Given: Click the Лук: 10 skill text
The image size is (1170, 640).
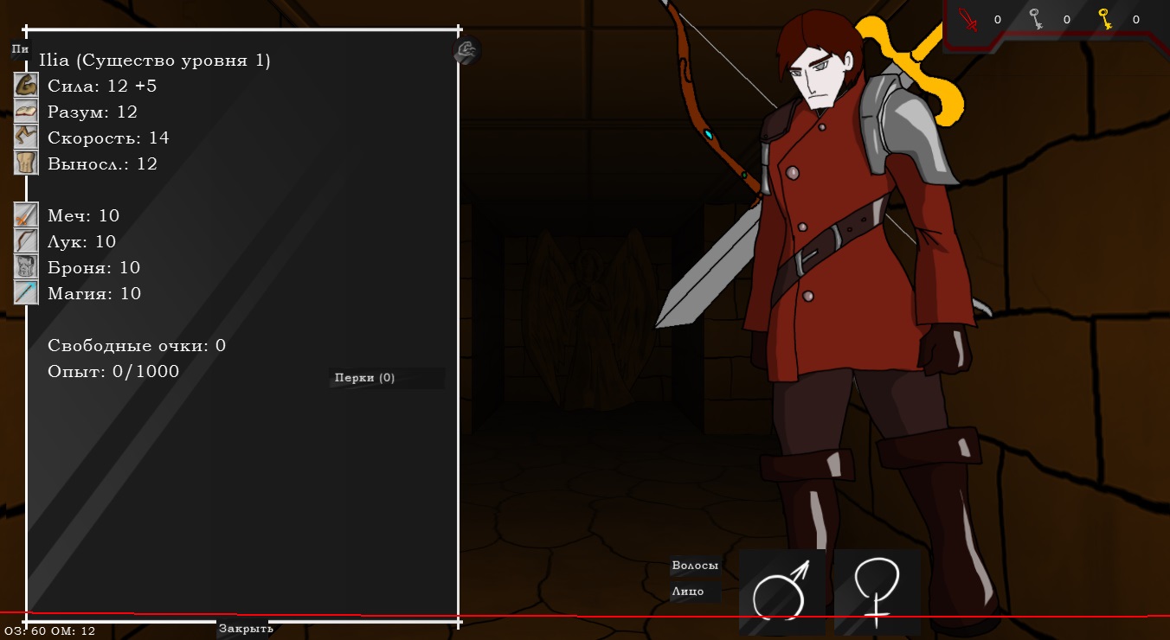Looking at the screenshot, I should 81,241.
